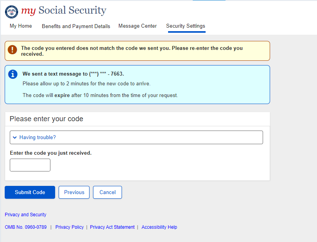The width and height of the screenshot is (317, 242).
Task: Select the Security Settings tab
Action: coord(186,26)
